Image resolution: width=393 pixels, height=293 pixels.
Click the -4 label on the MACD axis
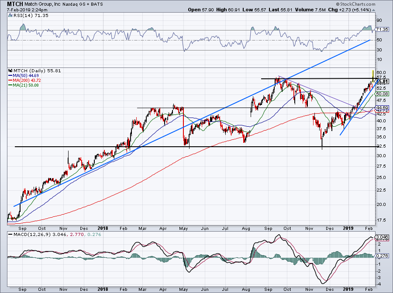[x=379, y=284]
